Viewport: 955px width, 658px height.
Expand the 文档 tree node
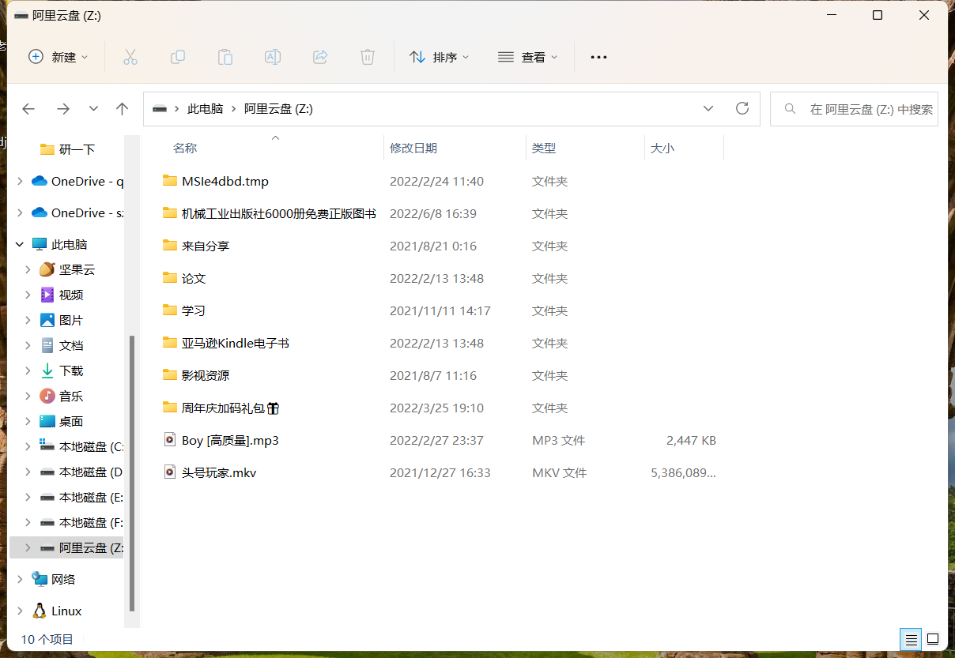click(x=28, y=345)
